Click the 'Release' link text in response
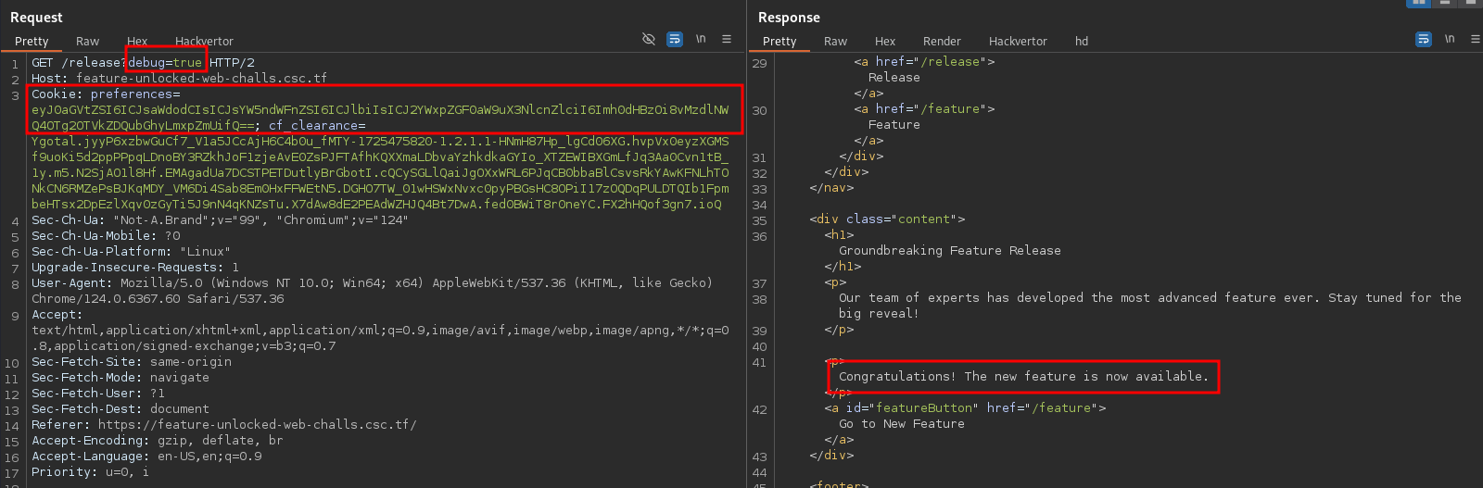The image size is (1483, 488). pyautogui.click(x=894, y=78)
